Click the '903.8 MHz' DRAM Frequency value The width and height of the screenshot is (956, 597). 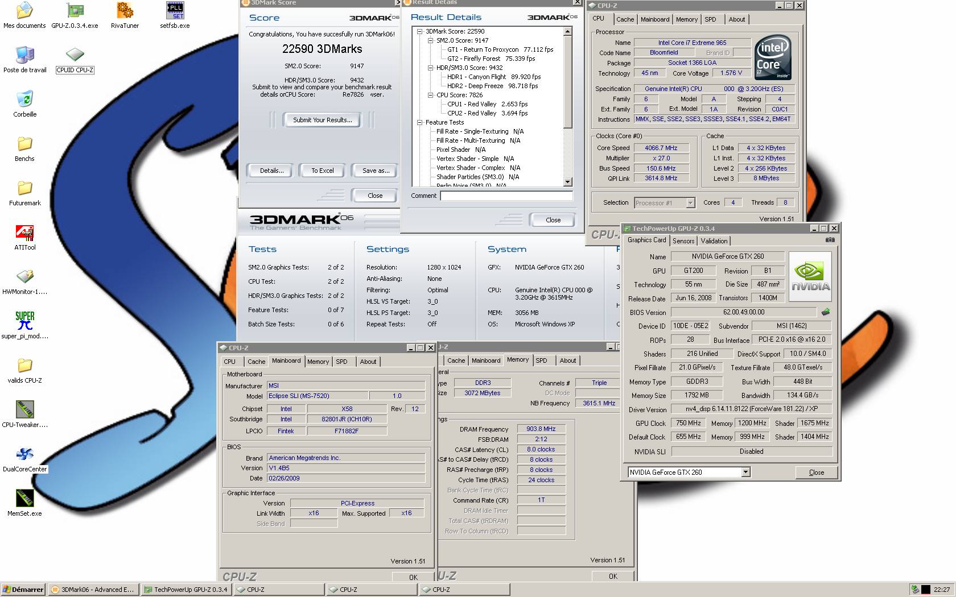pyautogui.click(x=541, y=429)
